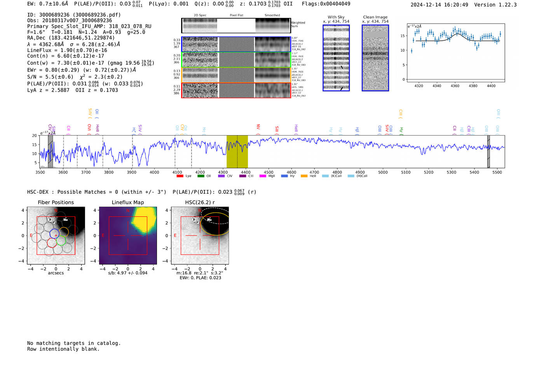Screen dimensions: 544x370
Task: Click the (H)CaII legend swatch
Action: (x=351, y=176)
